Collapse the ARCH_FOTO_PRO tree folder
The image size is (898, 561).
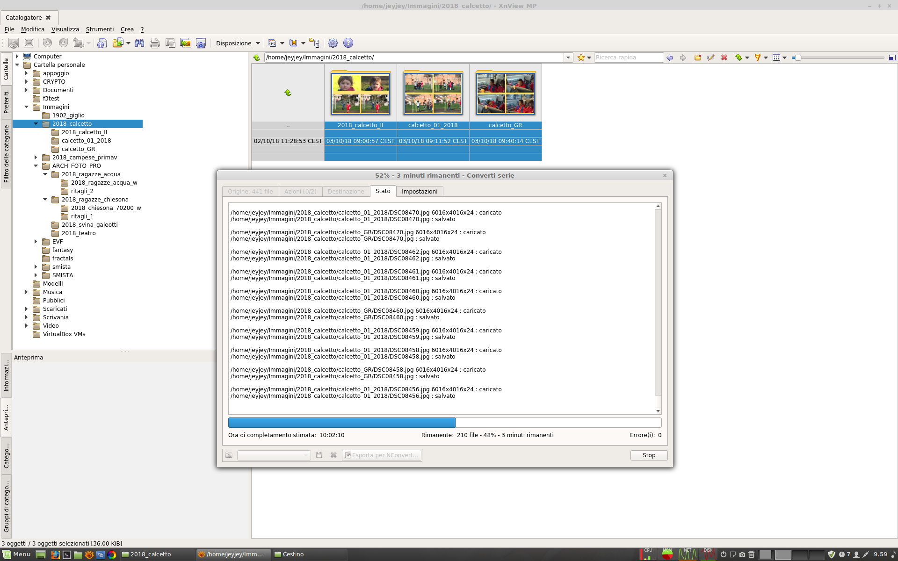point(36,166)
